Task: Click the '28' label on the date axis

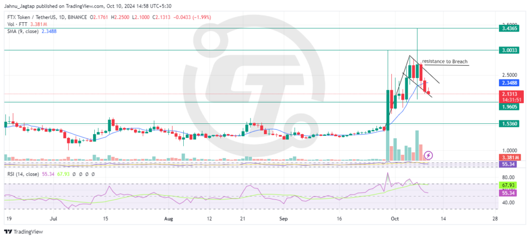Action: tap(495, 219)
